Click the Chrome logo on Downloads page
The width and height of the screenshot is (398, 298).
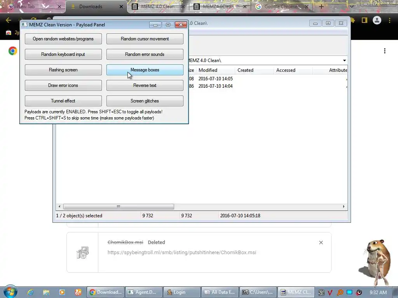13,51
